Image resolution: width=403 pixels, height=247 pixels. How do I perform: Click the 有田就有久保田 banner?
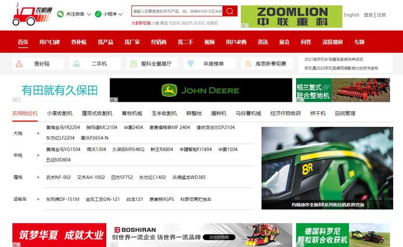click(60, 90)
